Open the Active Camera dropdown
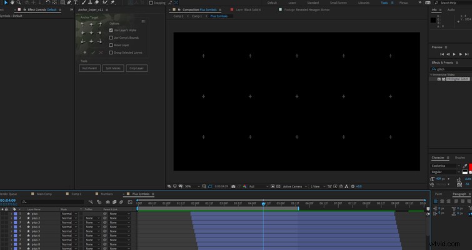Viewport: 472px width, 250px height. 294,186
